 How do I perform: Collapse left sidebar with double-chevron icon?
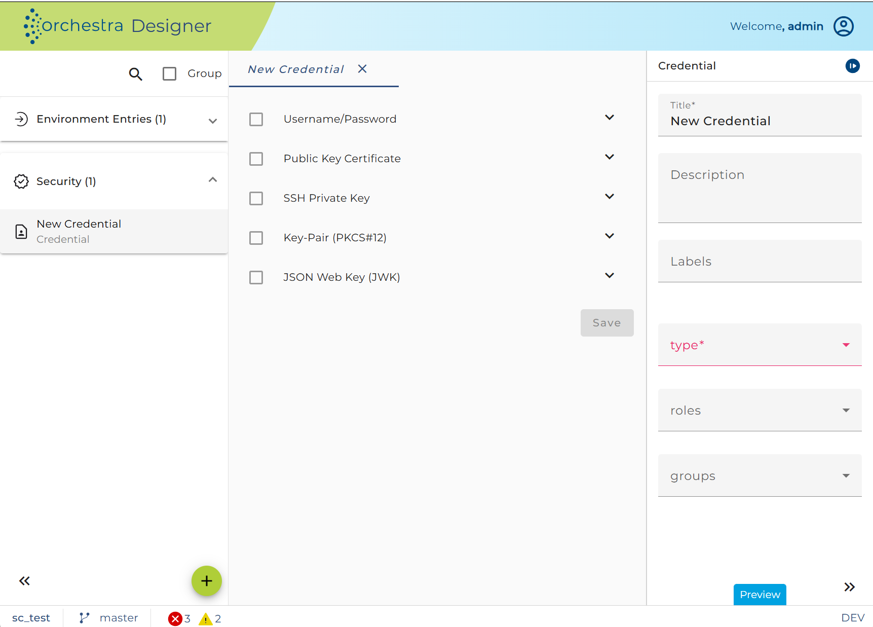[x=24, y=581]
